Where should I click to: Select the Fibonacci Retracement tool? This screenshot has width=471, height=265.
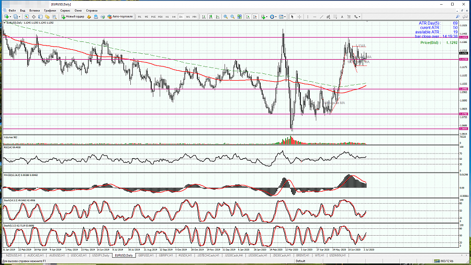click(x=335, y=17)
